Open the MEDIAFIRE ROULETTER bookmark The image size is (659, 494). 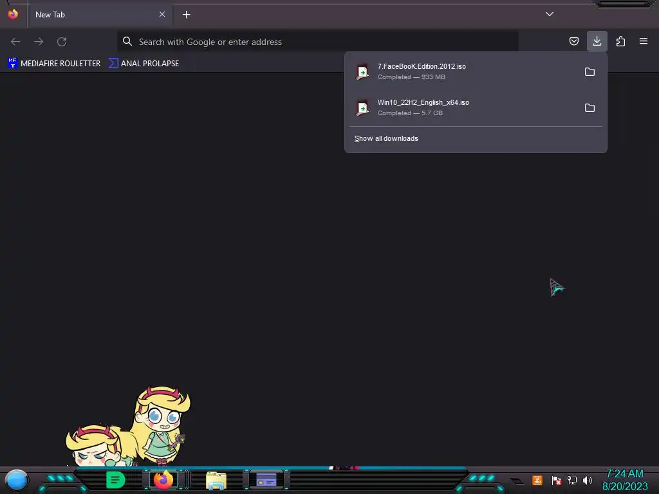pyautogui.click(x=54, y=64)
